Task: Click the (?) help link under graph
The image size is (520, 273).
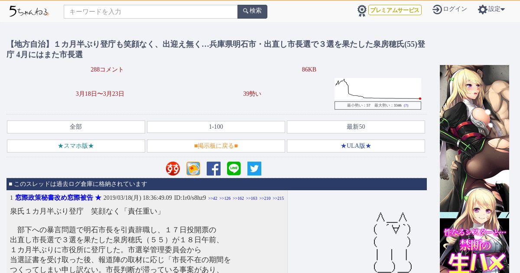Action: click(x=406, y=105)
